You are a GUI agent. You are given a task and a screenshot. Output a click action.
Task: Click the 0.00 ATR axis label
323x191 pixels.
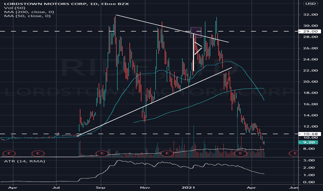[x=309, y=182]
